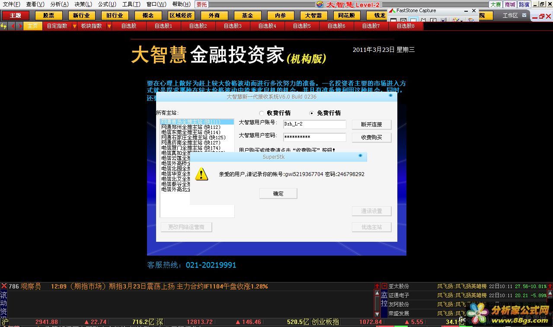Switch to the 自选股 tab
Image resolution: width=553 pixels, height=327 pixels.
pyautogui.click(x=129, y=26)
